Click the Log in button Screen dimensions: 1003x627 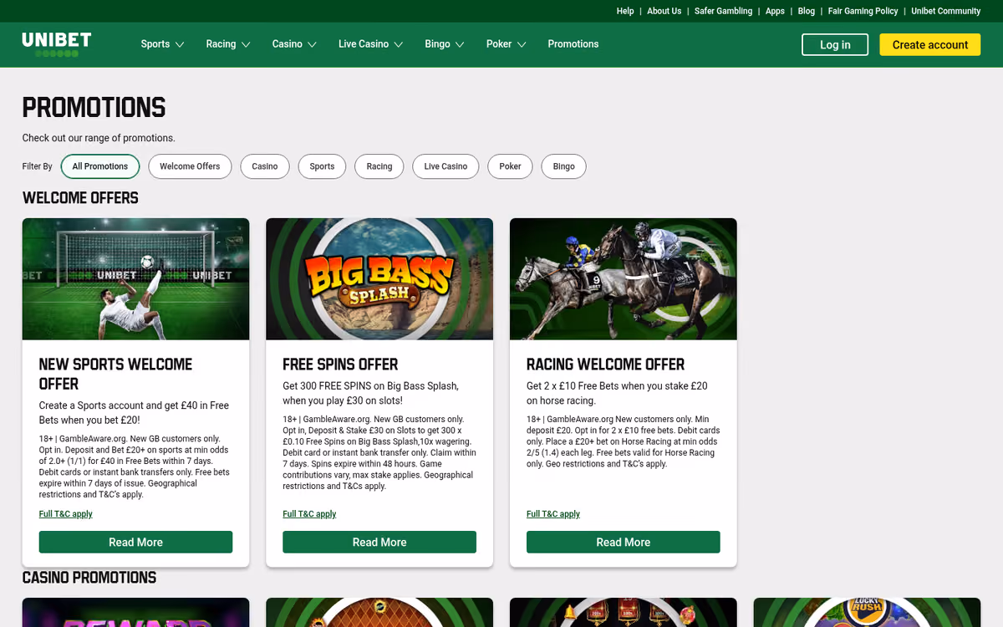pos(835,45)
